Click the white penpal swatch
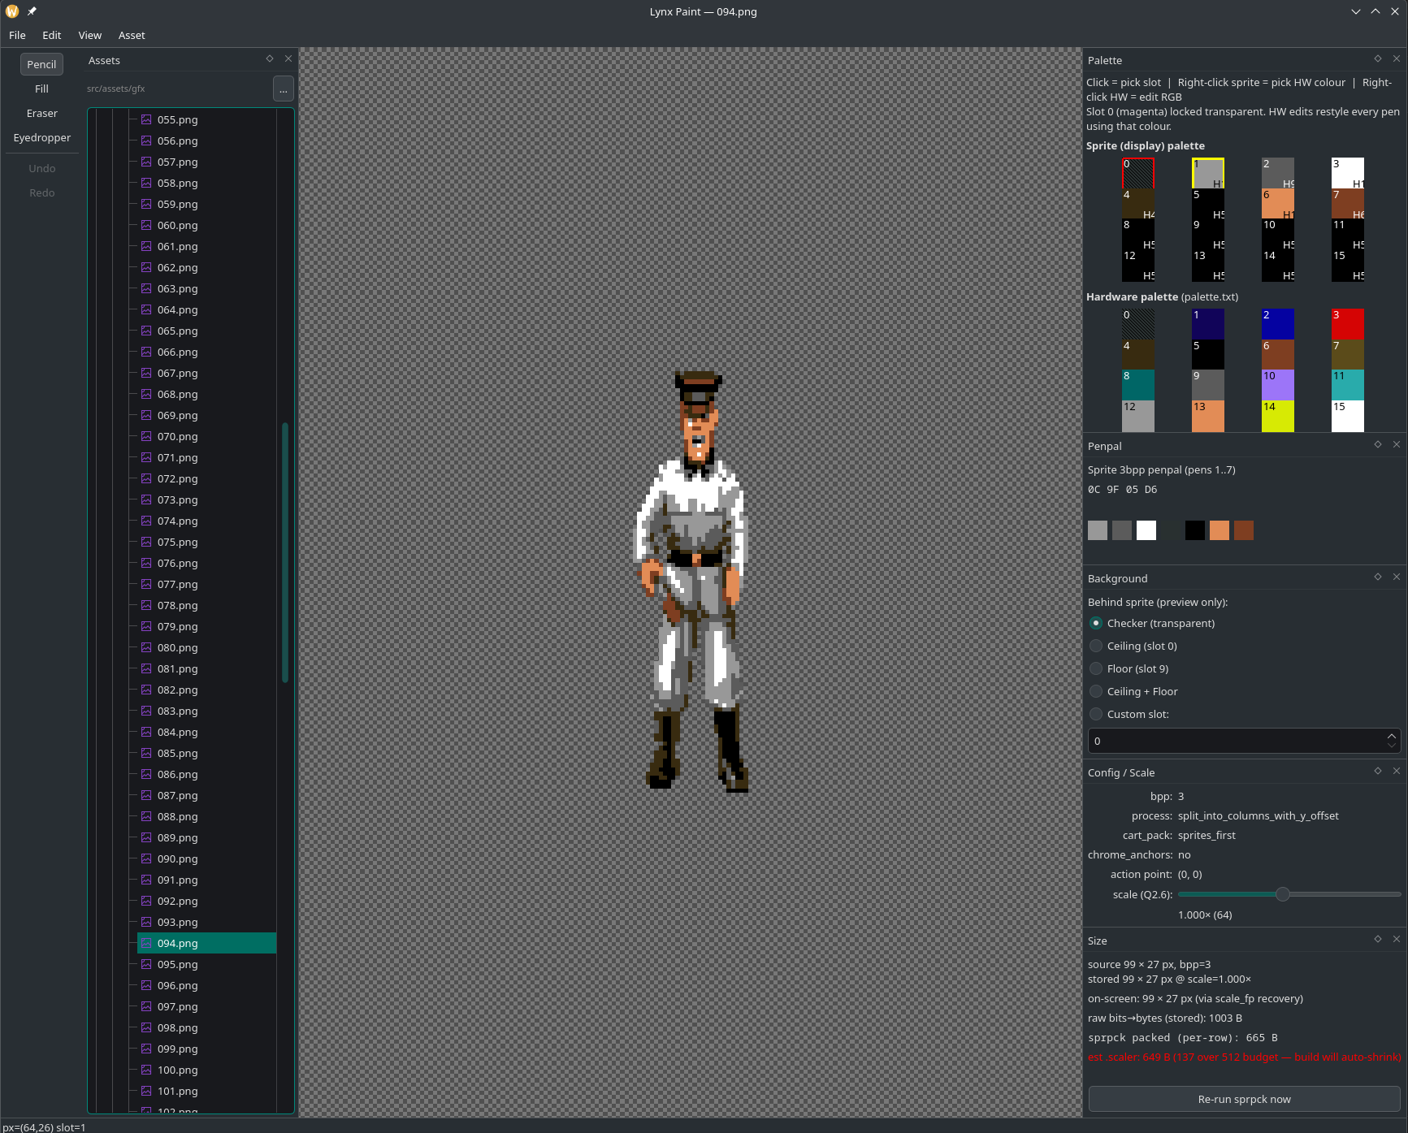This screenshot has height=1133, width=1408. coord(1146,530)
